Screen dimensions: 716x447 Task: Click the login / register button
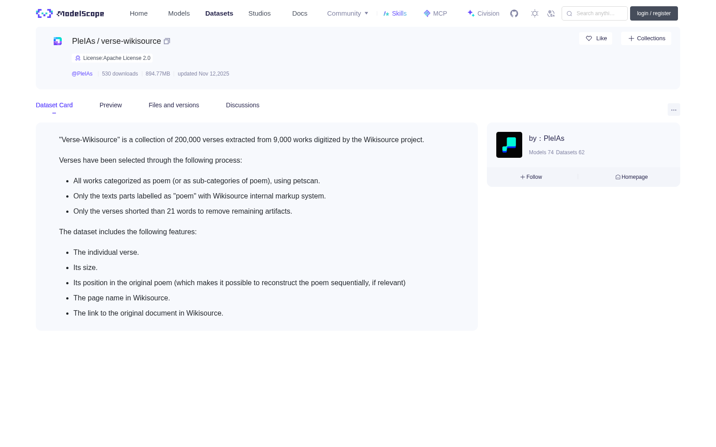coord(654,13)
